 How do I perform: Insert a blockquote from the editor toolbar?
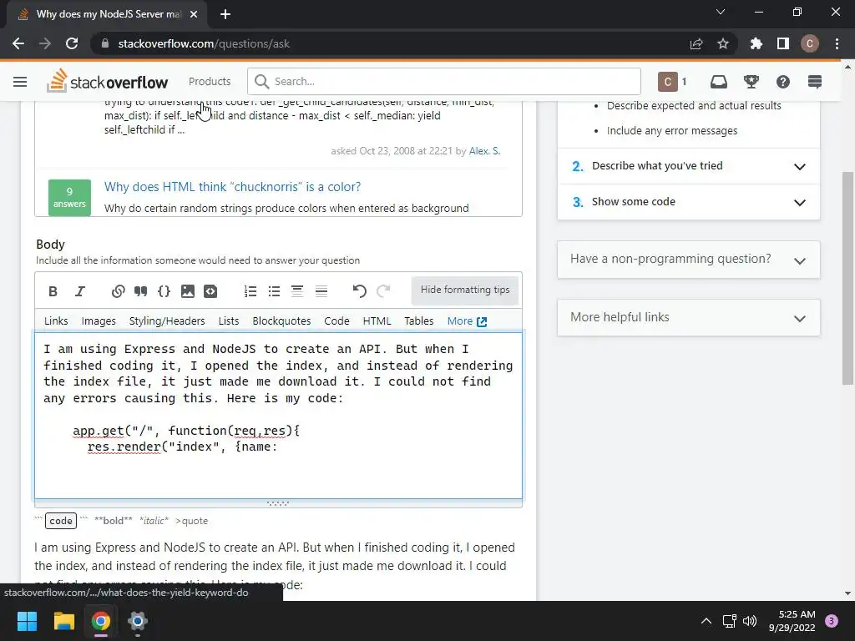140,291
